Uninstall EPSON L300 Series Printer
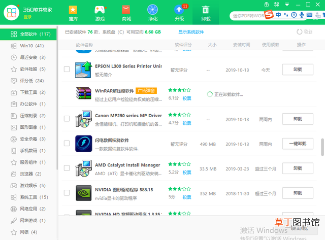Image resolution: width=325 pixels, height=240 pixels. (298, 70)
